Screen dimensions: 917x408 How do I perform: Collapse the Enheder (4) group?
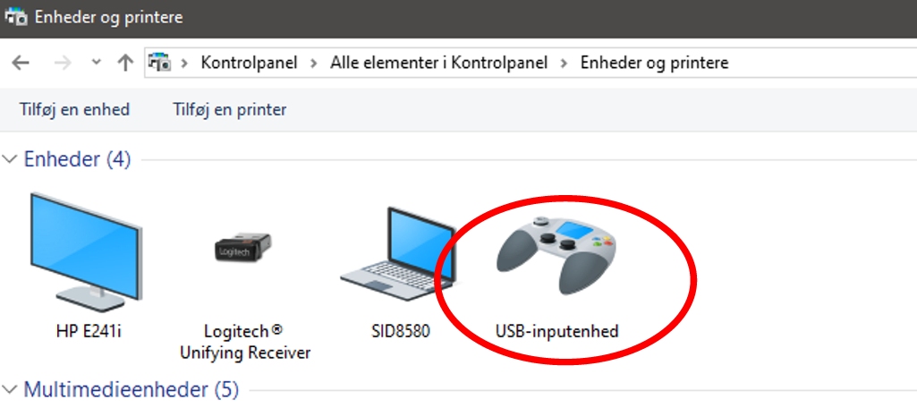(x=10, y=159)
